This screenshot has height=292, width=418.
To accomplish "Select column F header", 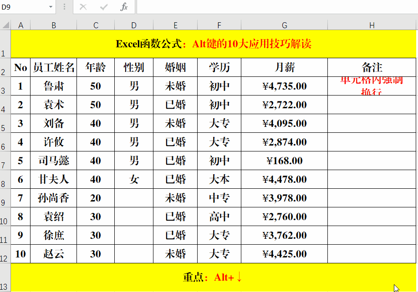I will 219,25.
